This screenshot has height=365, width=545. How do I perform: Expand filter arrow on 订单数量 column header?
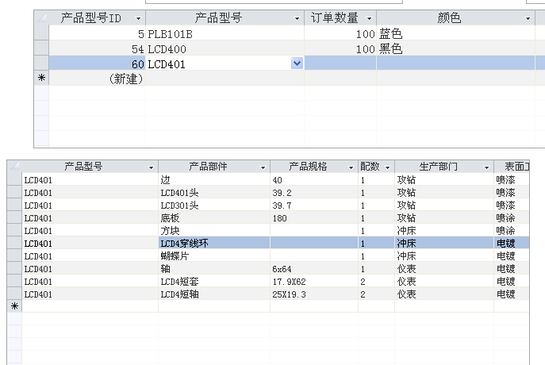[370, 18]
